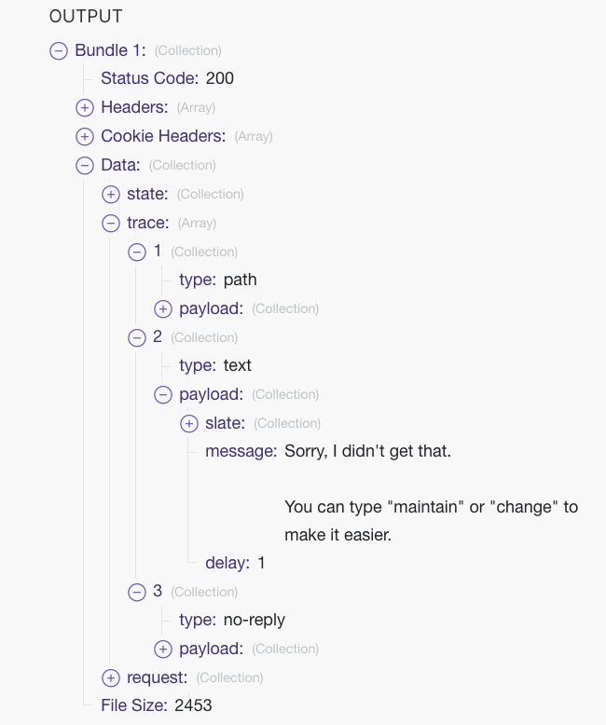Viewport: 606px width, 725px height.
Task: Collapse trace item 1
Action: (x=137, y=253)
